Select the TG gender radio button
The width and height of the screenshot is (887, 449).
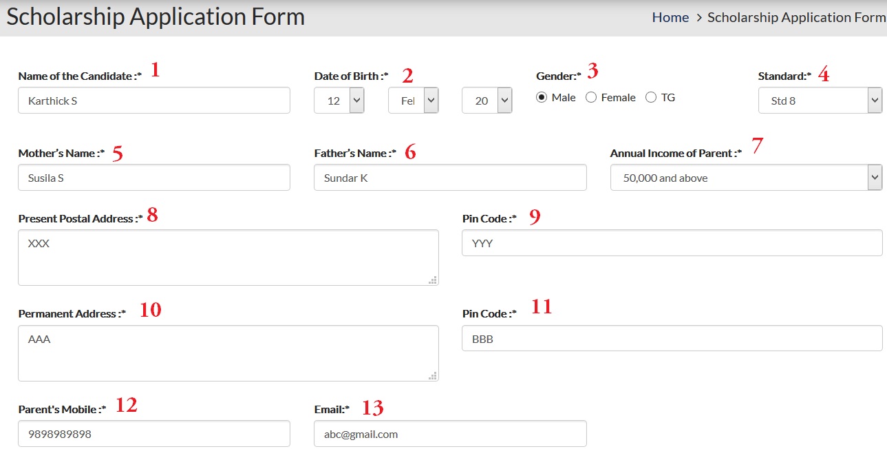651,98
